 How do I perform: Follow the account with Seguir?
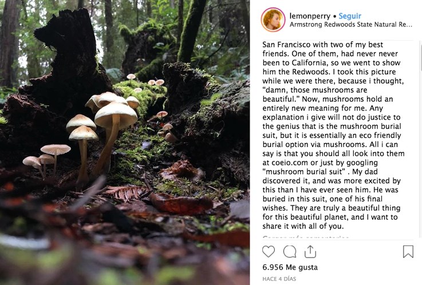click(352, 15)
